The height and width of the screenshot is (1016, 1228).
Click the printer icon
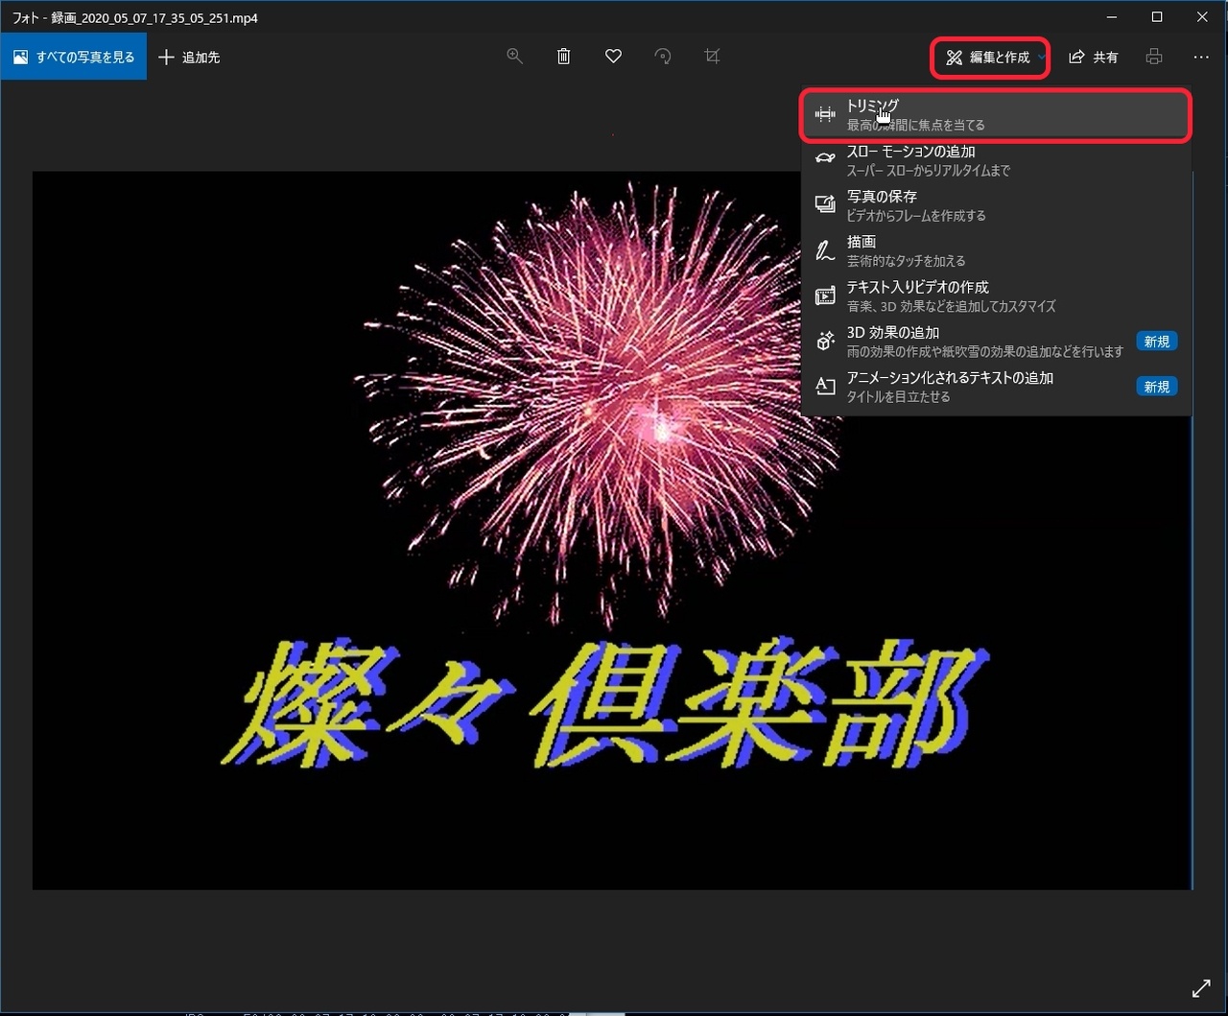pos(1154,58)
